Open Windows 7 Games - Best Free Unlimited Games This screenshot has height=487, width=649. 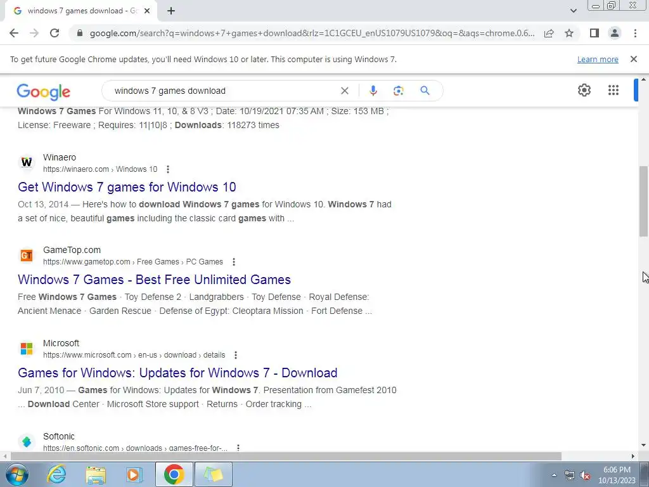click(154, 280)
